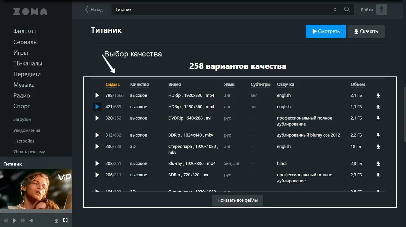This screenshot has width=406, height=227.
Task: Open the Спорт section
Action: [x=22, y=106]
